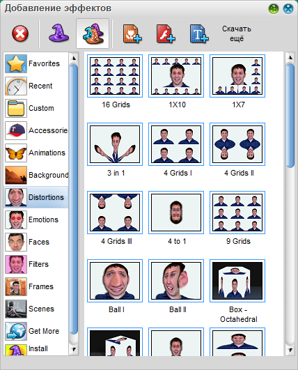
Task: Click the add image effect icon
Action: tap(132, 33)
